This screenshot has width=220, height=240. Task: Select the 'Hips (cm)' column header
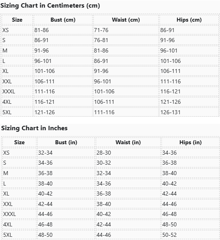[189, 20]
